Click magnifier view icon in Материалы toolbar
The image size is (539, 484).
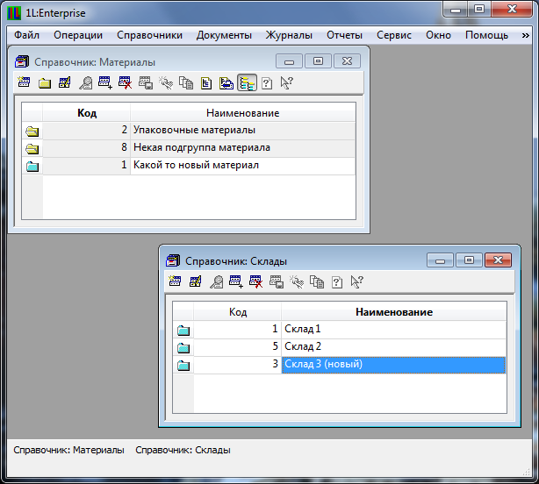(x=85, y=83)
